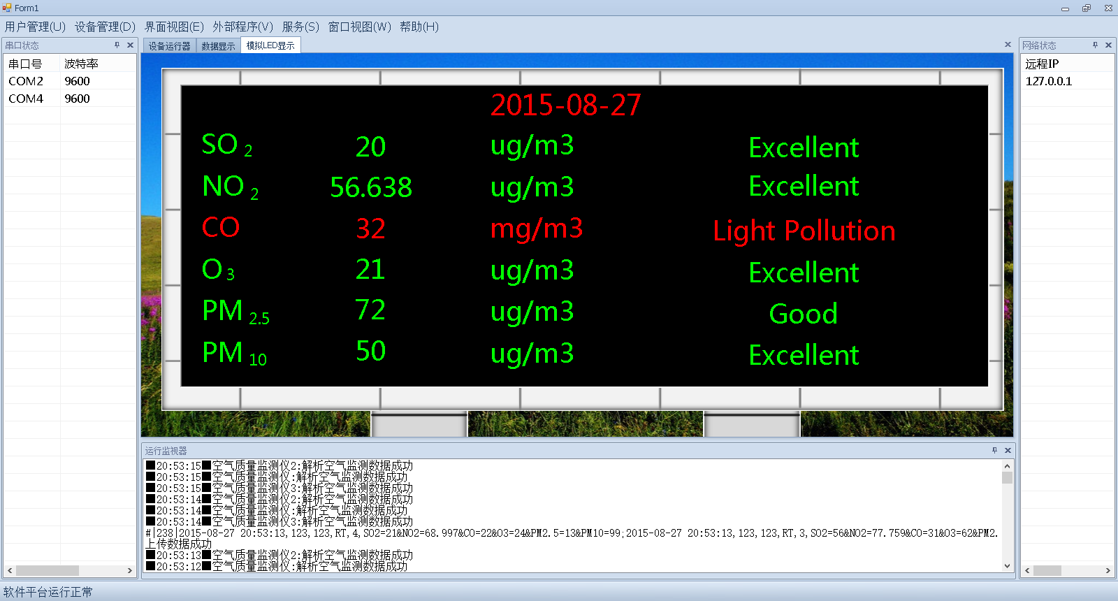Image resolution: width=1118 pixels, height=601 pixels.
Task: Open the 服务(S) menu
Action: pyautogui.click(x=300, y=27)
